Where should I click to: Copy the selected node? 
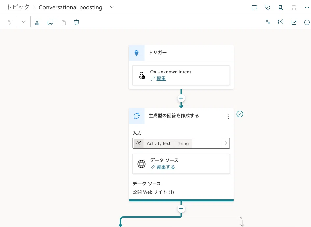coord(50,22)
